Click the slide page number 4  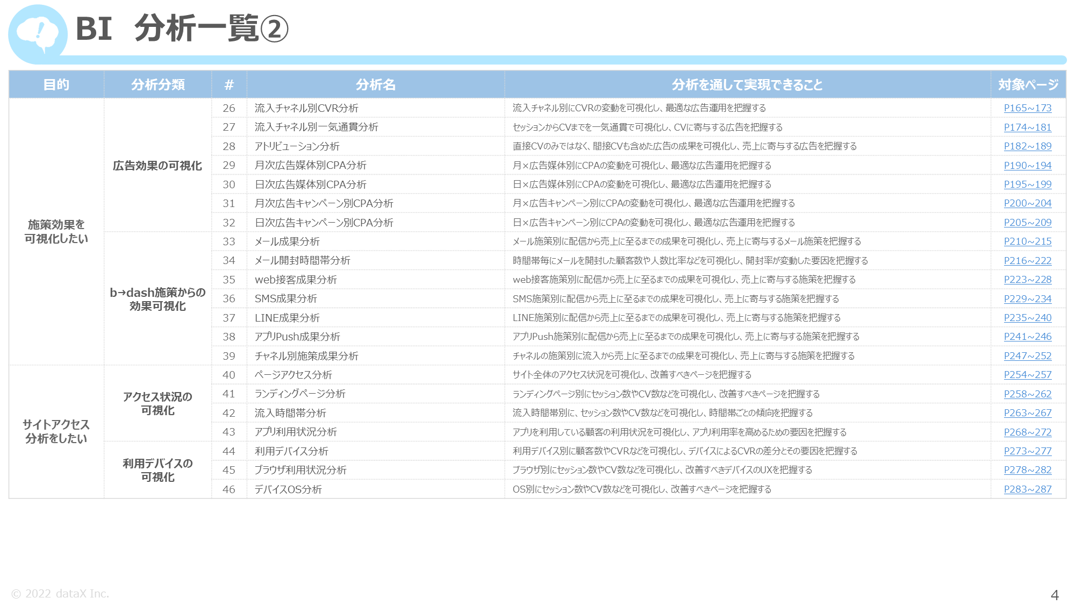[x=1055, y=595]
